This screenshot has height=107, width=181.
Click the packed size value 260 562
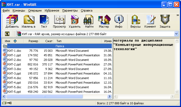[47, 92]
